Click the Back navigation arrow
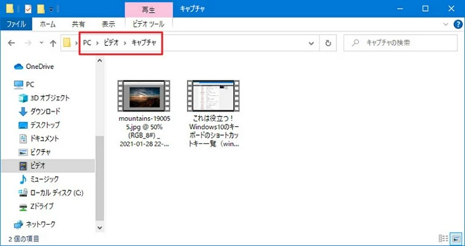This screenshot has width=465, height=246. point(11,43)
